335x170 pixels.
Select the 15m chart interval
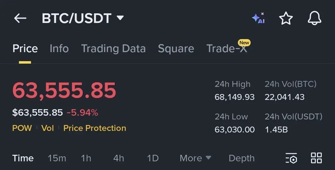coord(57,158)
